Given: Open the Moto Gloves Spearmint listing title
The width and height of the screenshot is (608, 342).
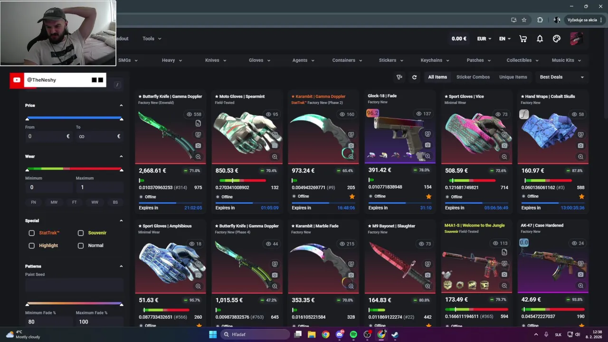Looking at the screenshot, I should [x=240, y=96].
